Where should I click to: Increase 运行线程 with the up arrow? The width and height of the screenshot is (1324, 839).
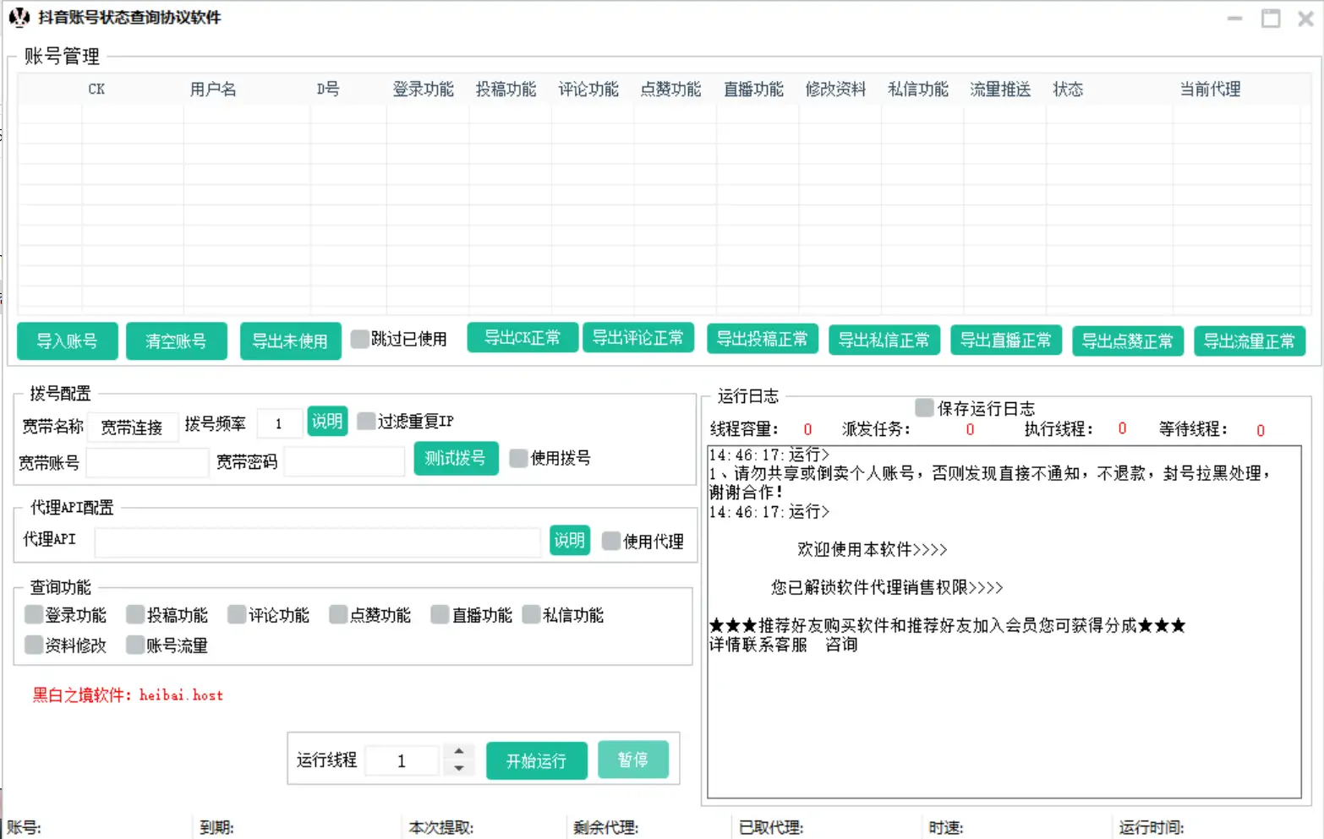458,751
